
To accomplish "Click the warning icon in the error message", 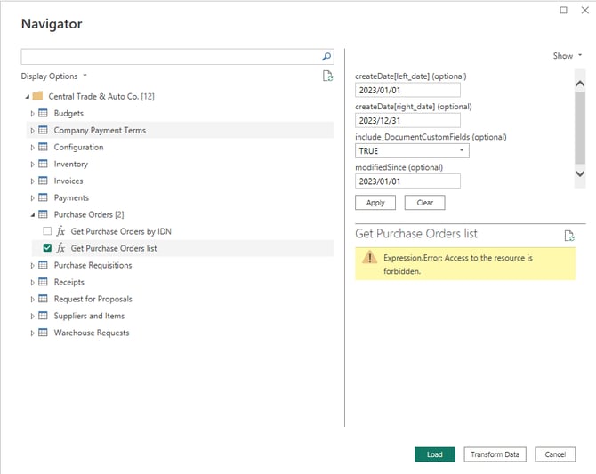I will (x=369, y=257).
